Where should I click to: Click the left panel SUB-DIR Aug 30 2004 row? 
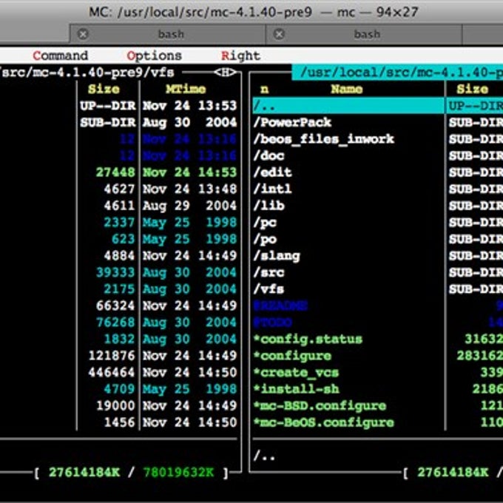click(x=118, y=123)
